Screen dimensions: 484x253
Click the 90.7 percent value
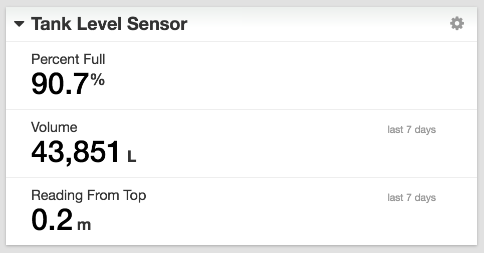tap(60, 83)
